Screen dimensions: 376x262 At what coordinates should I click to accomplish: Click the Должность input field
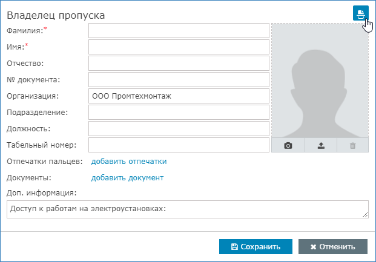click(178, 129)
